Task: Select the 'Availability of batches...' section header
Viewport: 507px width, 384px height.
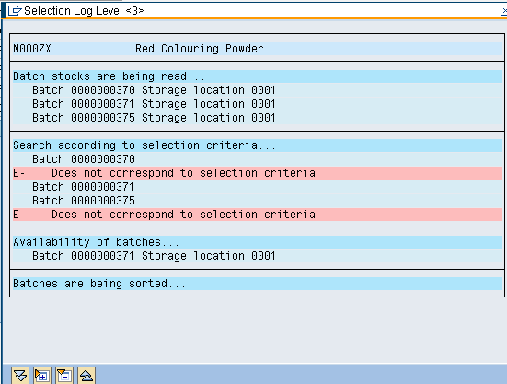Action: 258,242
